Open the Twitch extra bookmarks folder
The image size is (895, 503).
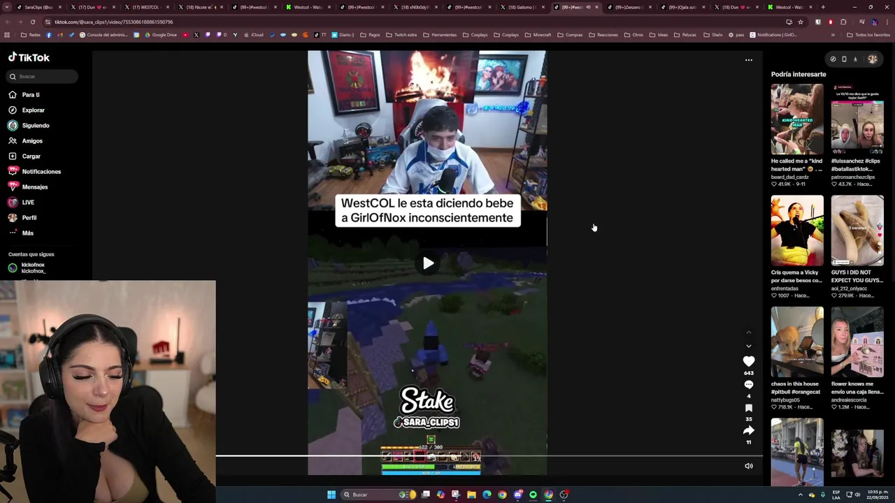[x=401, y=35]
